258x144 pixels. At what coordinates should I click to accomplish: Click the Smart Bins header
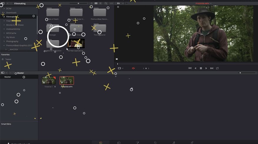6,124
